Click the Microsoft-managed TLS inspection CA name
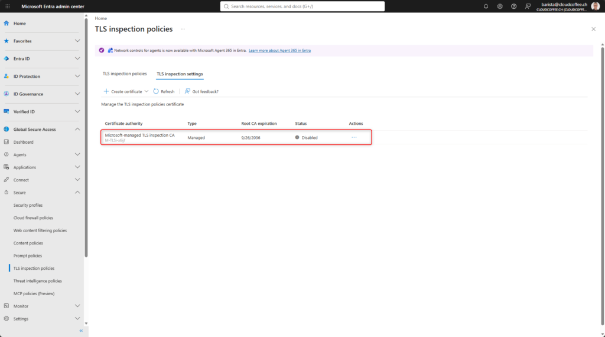 [x=139, y=135]
